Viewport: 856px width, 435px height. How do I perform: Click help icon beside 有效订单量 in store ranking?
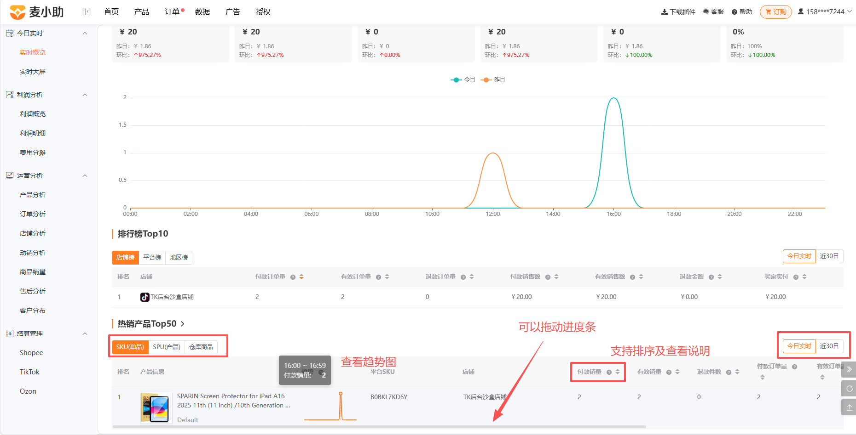pyautogui.click(x=378, y=277)
